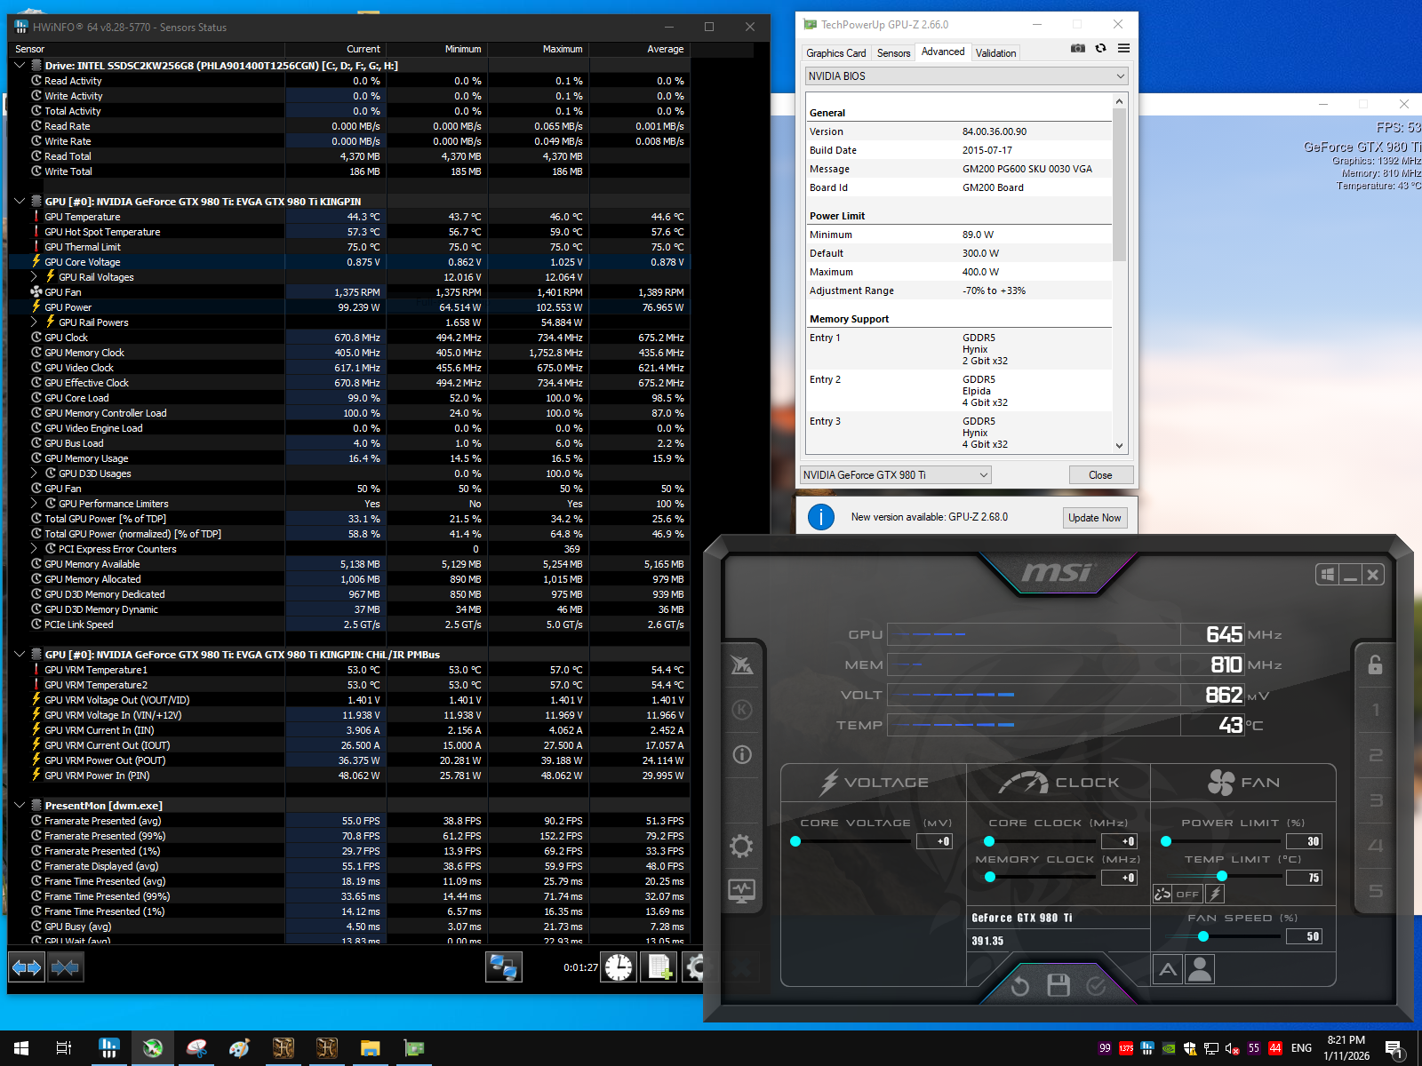Select Afterburner profile slot 2
The image size is (1422, 1066).
tap(1376, 755)
